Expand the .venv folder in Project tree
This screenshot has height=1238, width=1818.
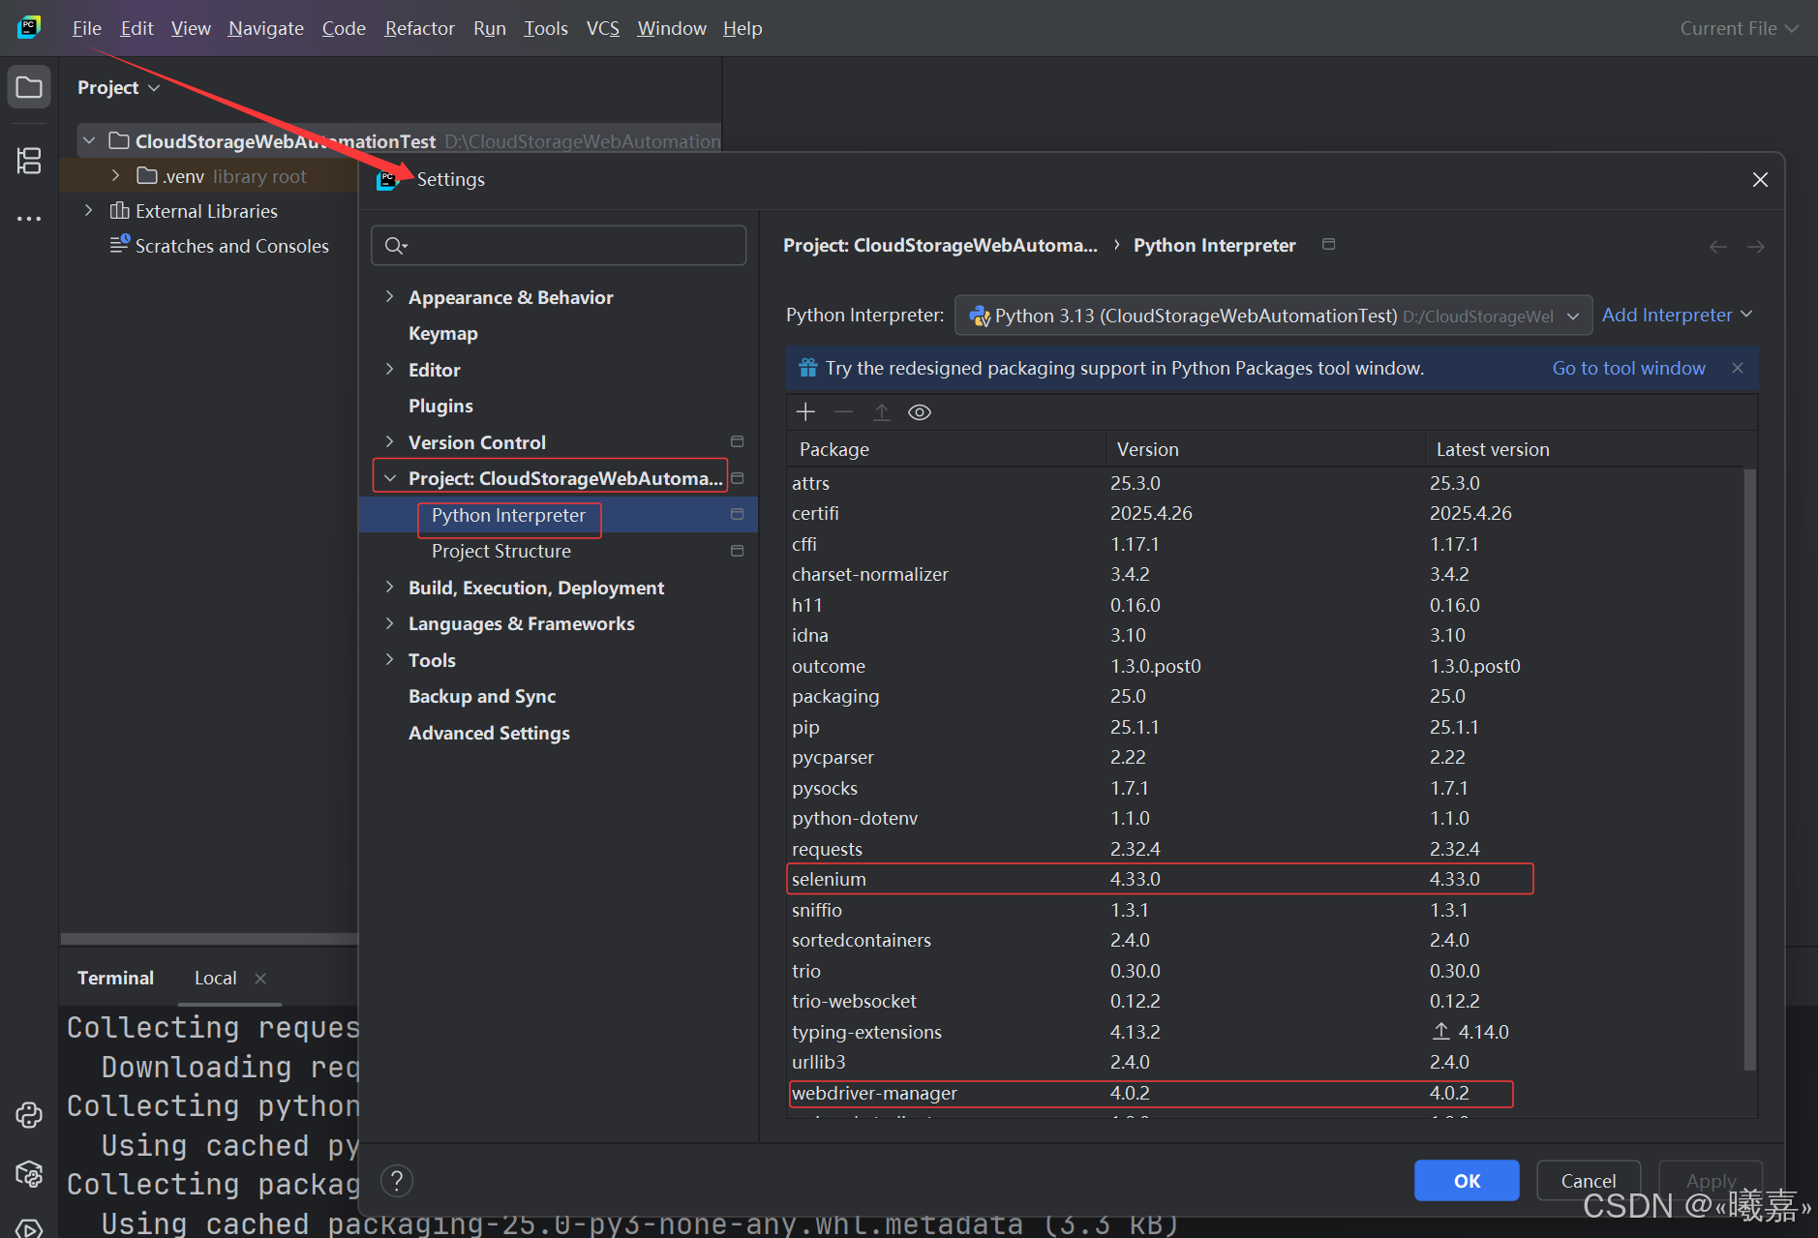pos(115,175)
